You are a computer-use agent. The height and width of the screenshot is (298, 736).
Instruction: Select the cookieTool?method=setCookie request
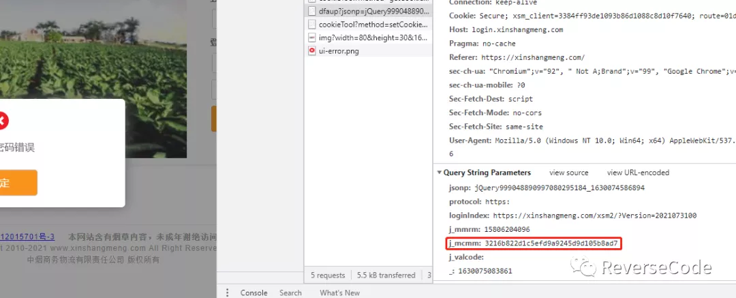pos(368,24)
